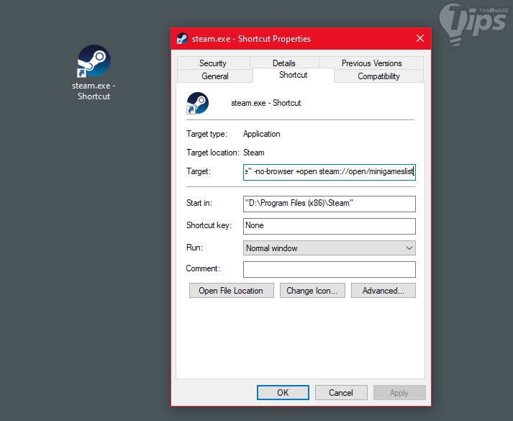
Task: Click the 'Target type:' label
Action: (206, 134)
